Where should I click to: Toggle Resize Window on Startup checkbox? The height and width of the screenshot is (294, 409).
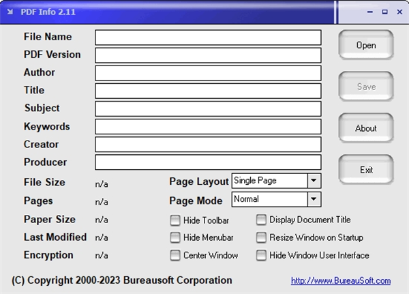click(x=261, y=238)
